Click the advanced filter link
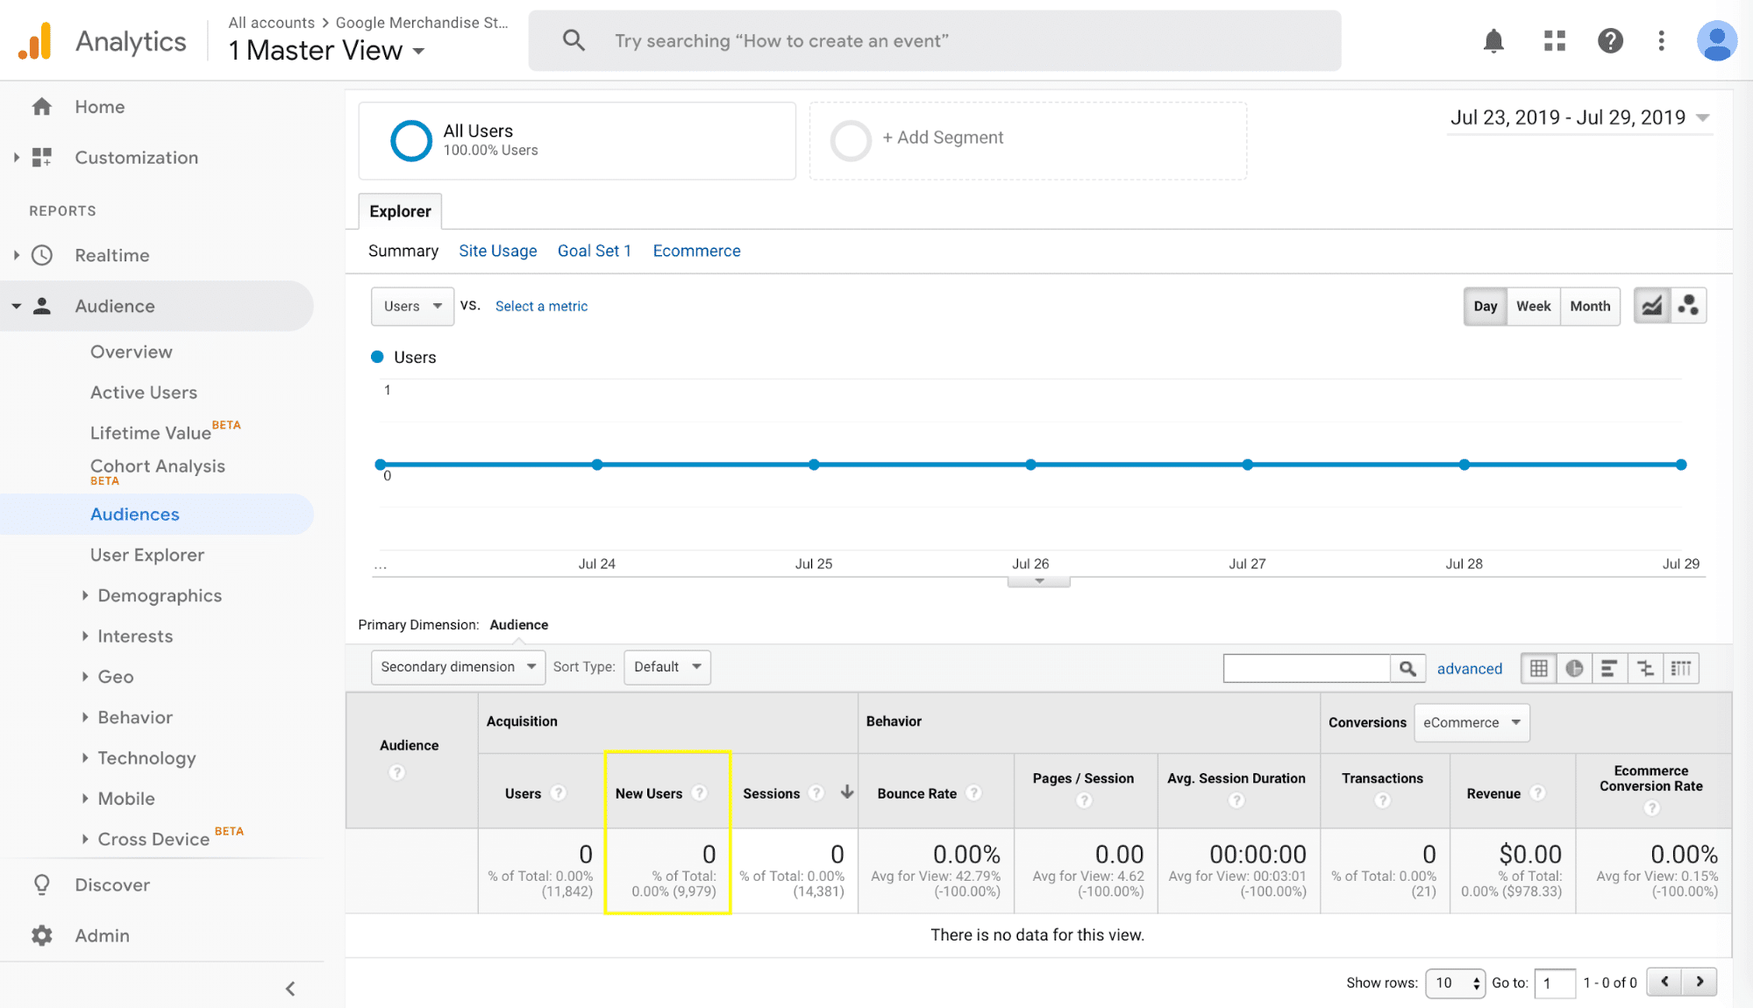Viewport: 1753px width, 1008px height. click(1469, 669)
